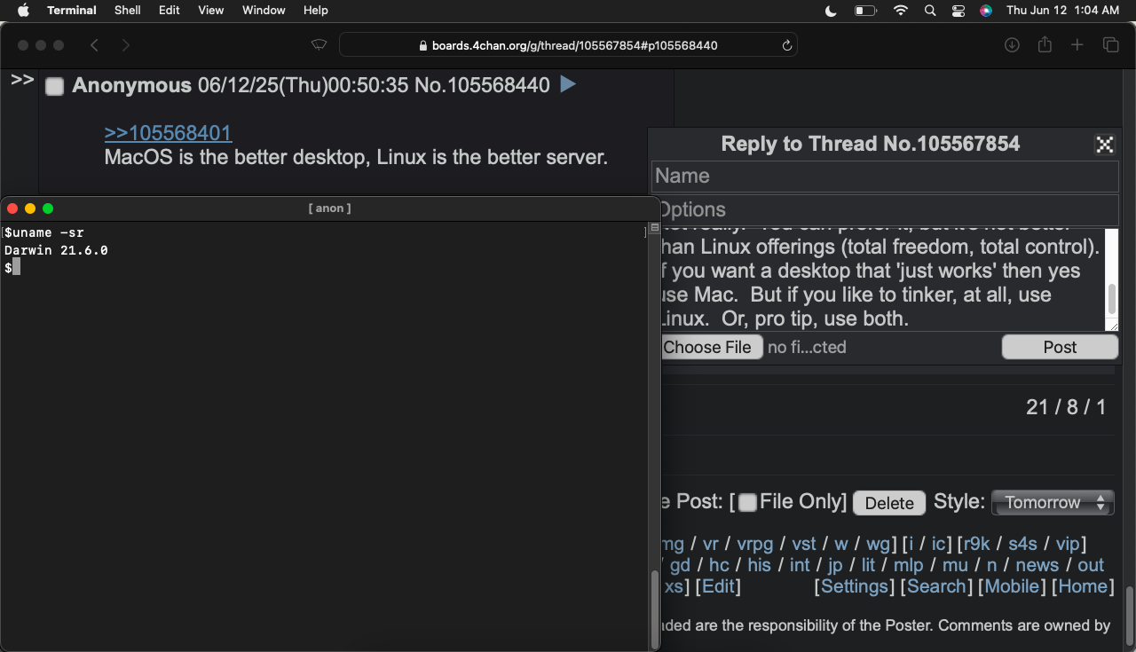The width and height of the screenshot is (1136, 652).
Task: Click the Post button
Action: click(1060, 347)
